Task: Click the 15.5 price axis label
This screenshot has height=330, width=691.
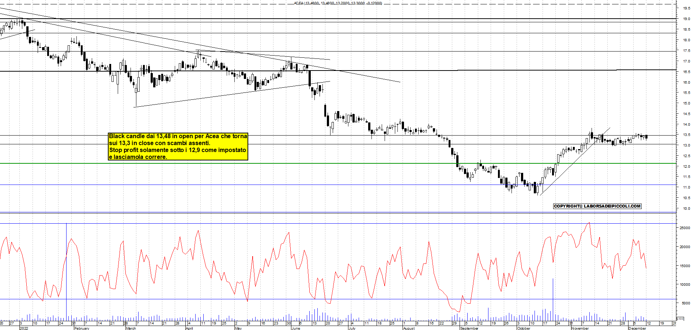Action: [686, 93]
